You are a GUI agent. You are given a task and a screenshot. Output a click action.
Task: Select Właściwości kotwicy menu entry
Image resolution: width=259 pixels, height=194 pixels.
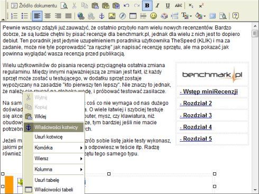pos(54,127)
